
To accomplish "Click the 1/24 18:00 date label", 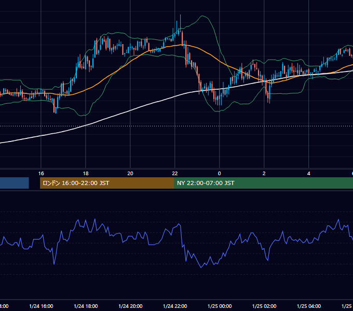I will point(86,306).
